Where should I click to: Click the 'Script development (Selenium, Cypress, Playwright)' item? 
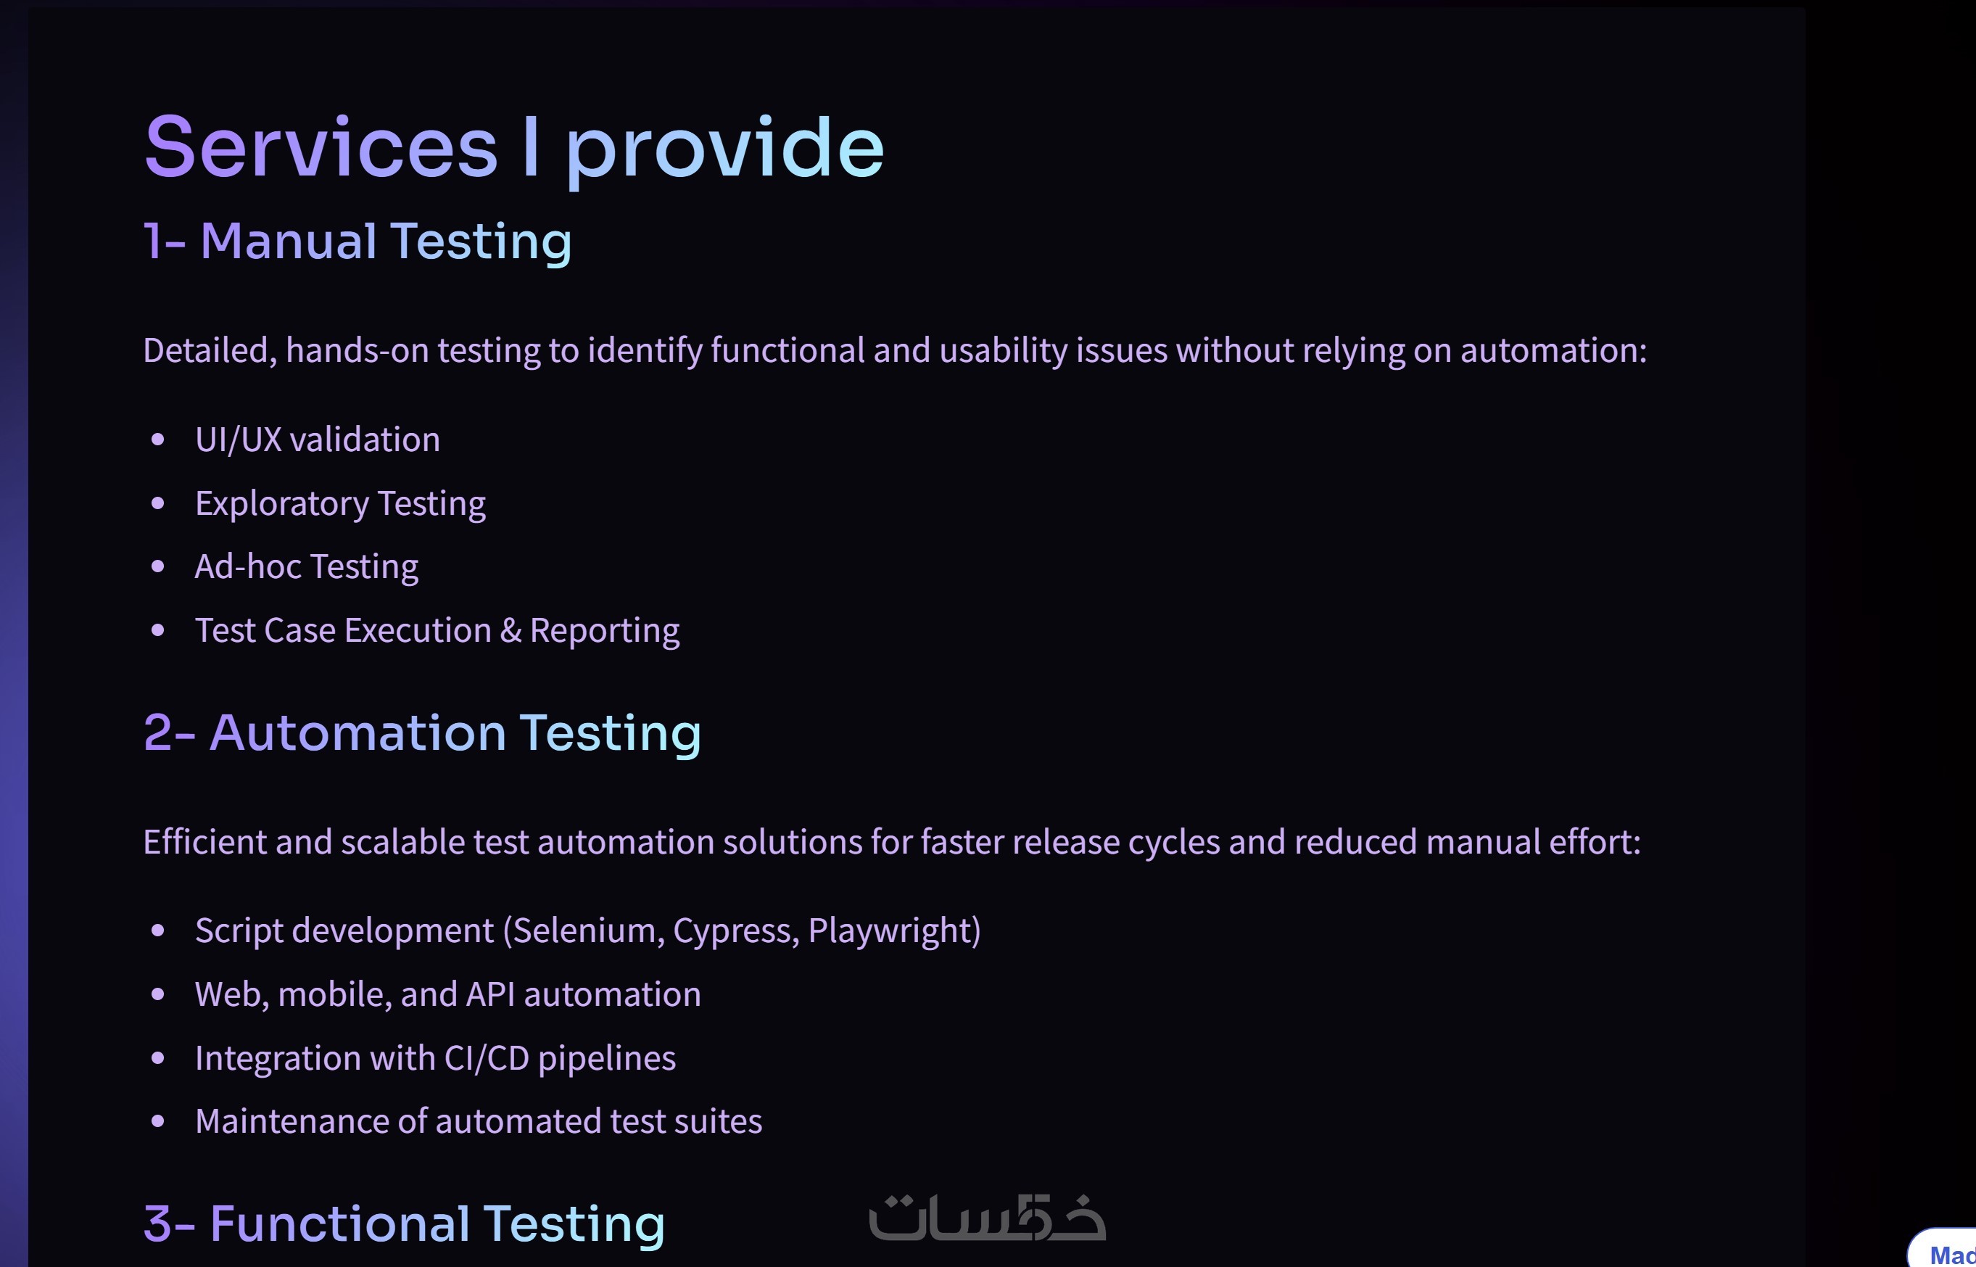coord(587,930)
